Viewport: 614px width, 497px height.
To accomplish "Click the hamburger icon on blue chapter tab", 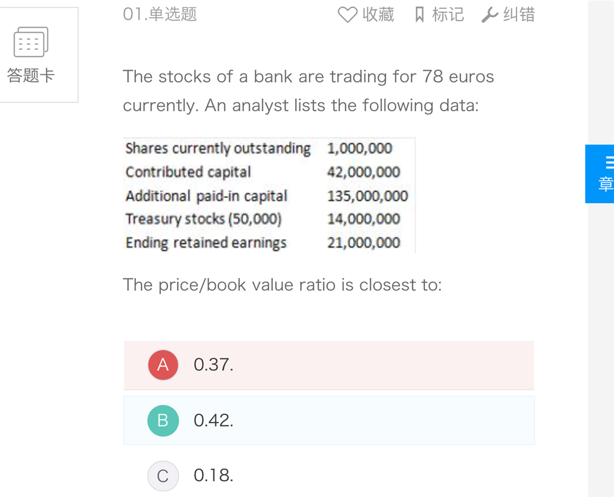I will pos(609,163).
